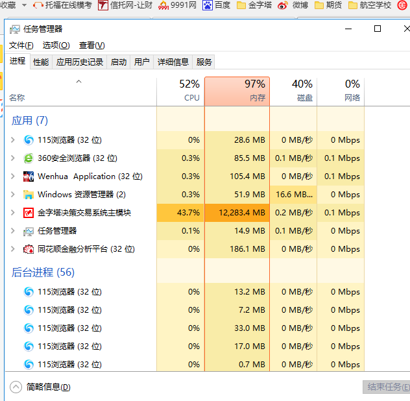This screenshot has width=410, height=401.
Task: Click the 信托网 bookmark icon in browser
Action: [x=103, y=5]
